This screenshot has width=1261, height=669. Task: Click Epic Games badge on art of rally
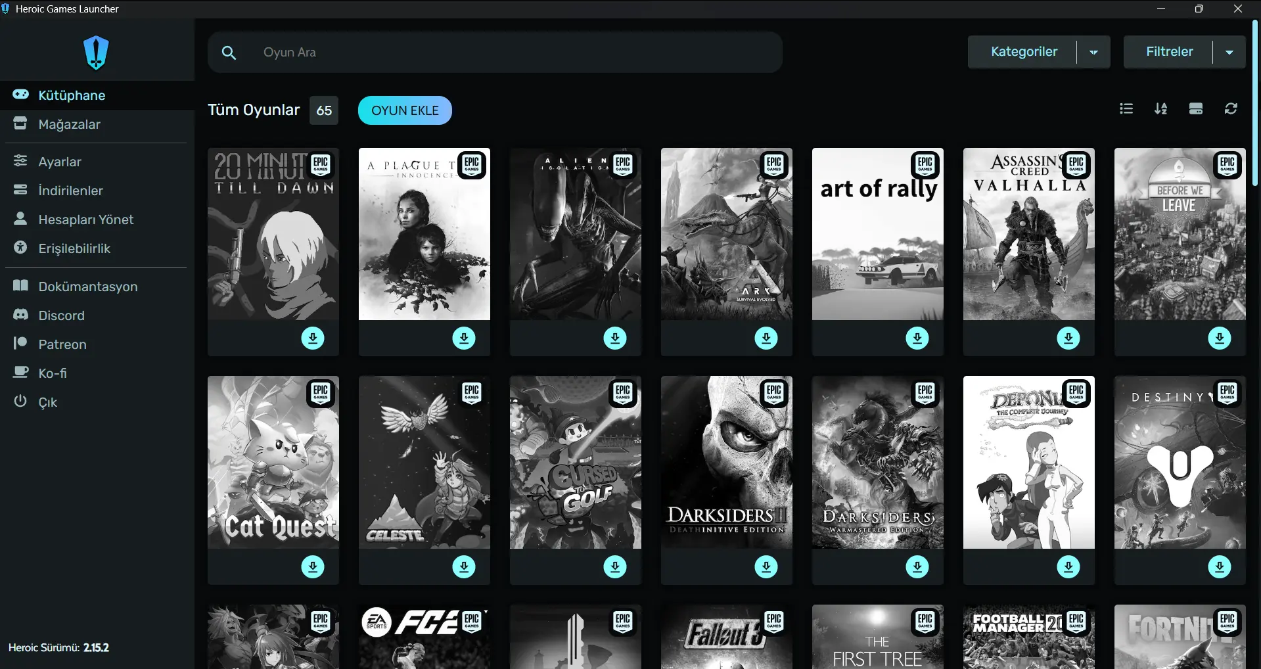[x=925, y=164]
